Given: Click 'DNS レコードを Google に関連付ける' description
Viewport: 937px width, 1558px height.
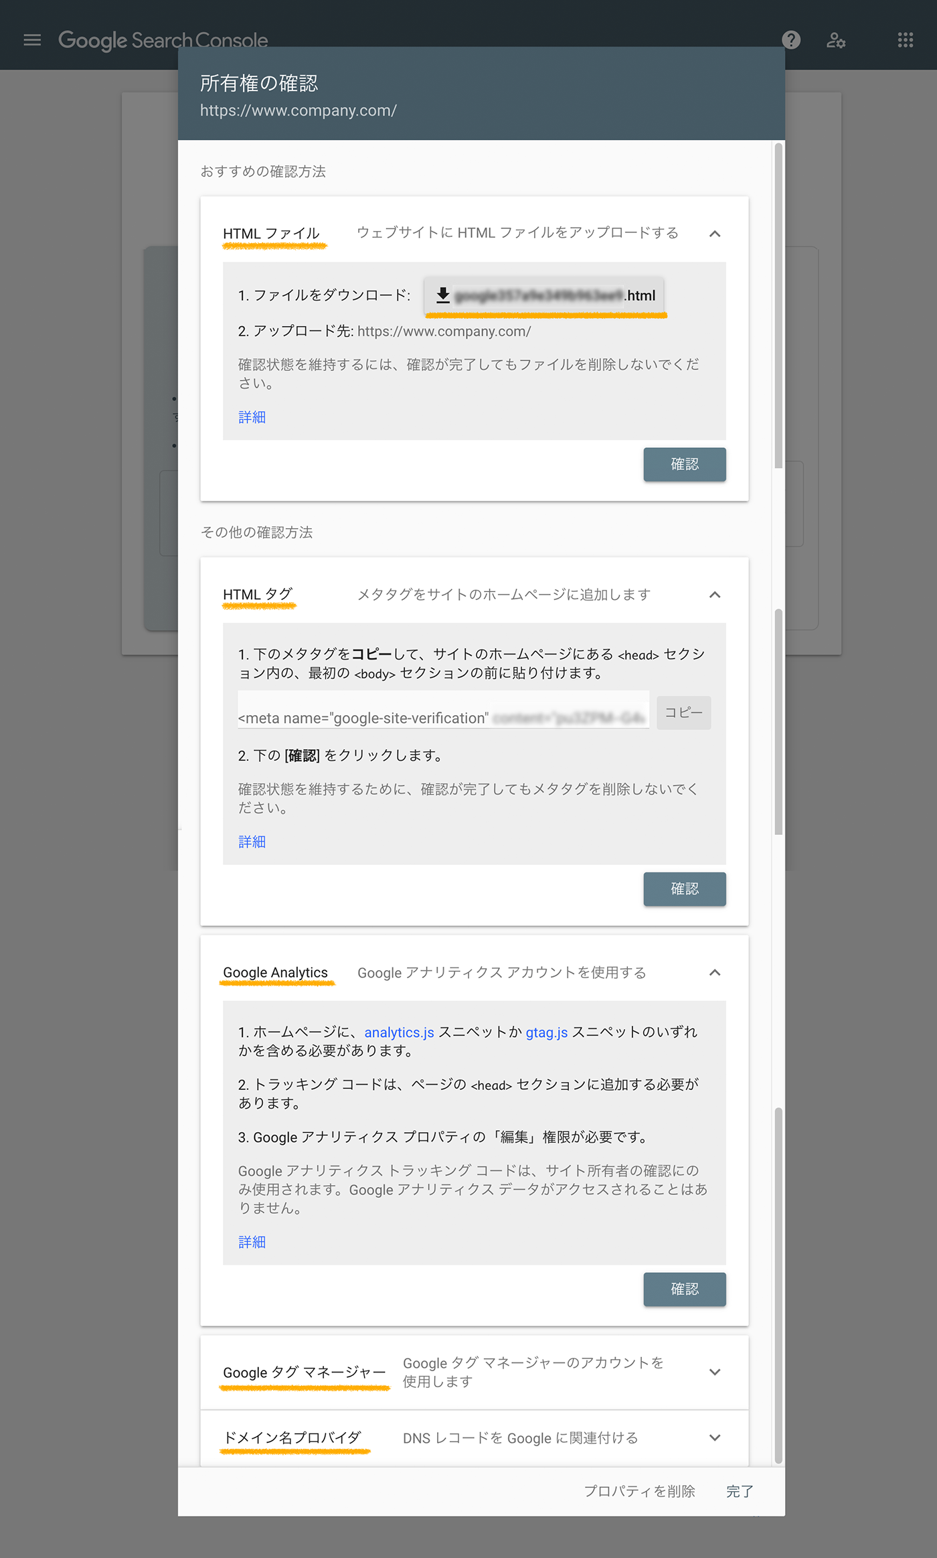Looking at the screenshot, I should pyautogui.click(x=520, y=1437).
